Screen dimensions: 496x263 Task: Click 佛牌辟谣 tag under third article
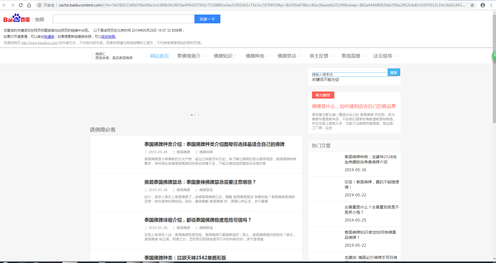click(206, 228)
